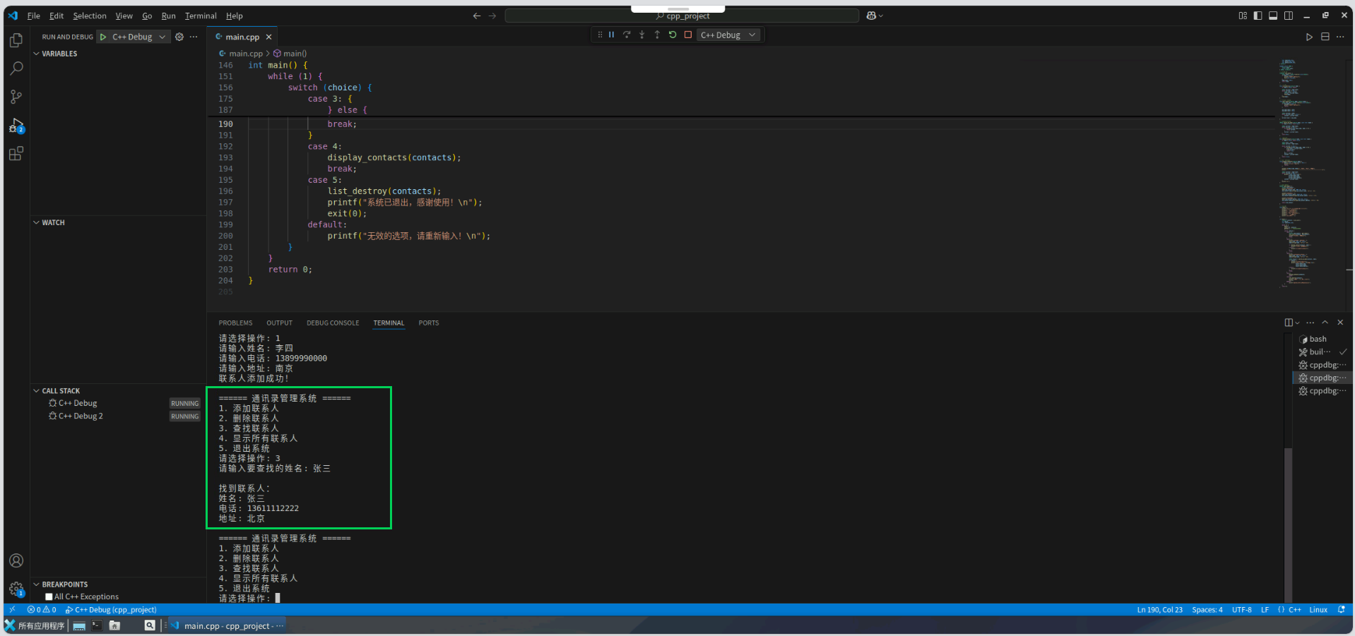Select the build task terminal
The height and width of the screenshot is (636, 1355).
point(1323,352)
